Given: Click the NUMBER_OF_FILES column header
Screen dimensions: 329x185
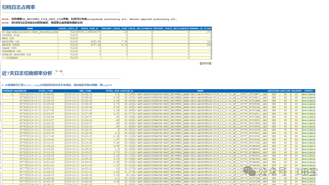Looking at the screenshot, I should [x=200, y=28].
